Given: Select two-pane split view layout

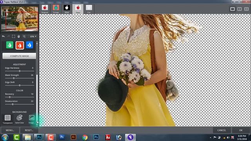Looking at the screenshot, I should click(x=240, y=9).
